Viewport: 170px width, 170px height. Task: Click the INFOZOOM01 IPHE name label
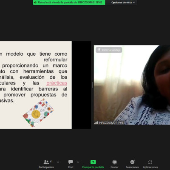111,123
